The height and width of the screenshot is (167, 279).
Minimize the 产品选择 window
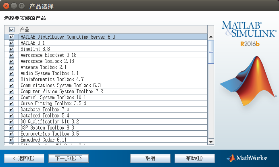click(x=14, y=6)
